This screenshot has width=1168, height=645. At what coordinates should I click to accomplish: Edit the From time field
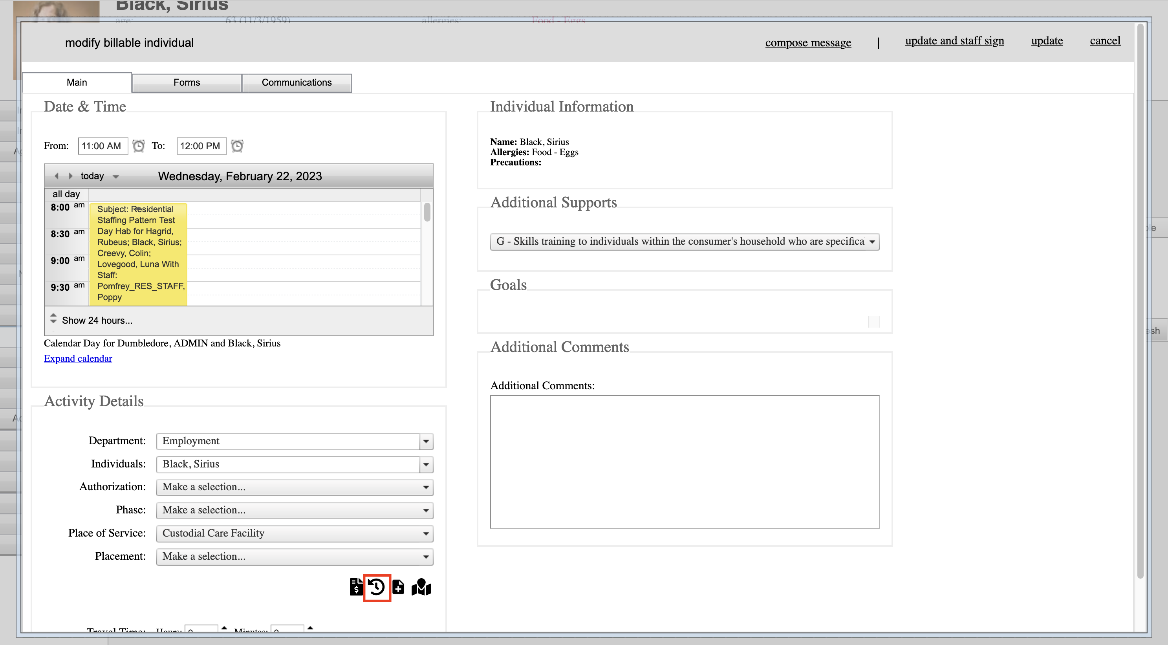103,146
